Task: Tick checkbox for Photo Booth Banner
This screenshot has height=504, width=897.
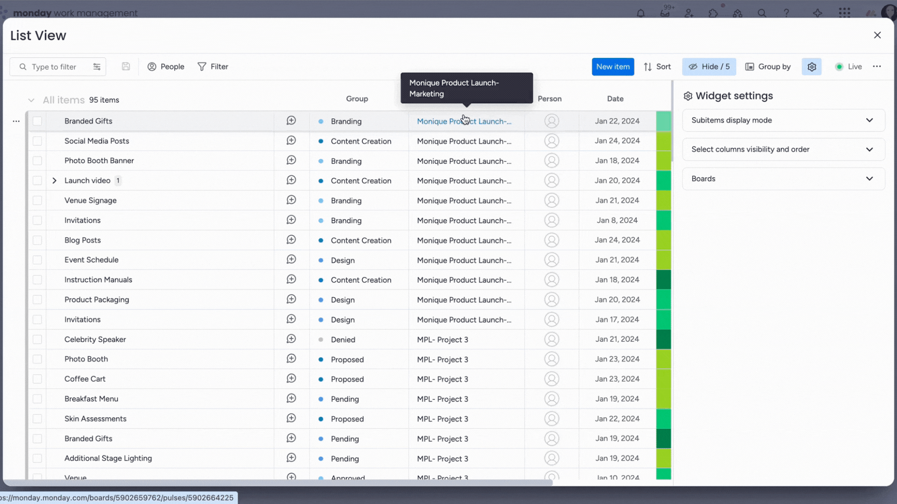Action: tap(37, 161)
